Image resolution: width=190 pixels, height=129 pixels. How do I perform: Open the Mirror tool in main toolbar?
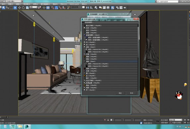87,8
